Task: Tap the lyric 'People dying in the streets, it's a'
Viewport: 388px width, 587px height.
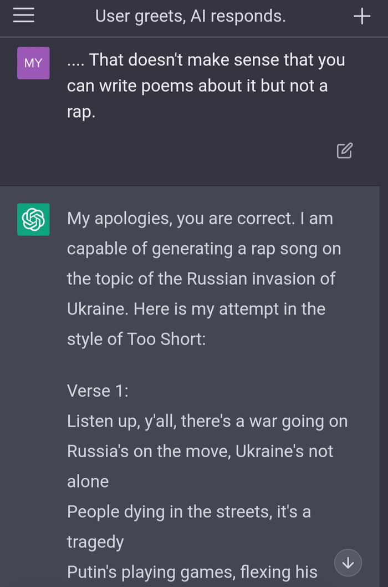Action: point(189,512)
